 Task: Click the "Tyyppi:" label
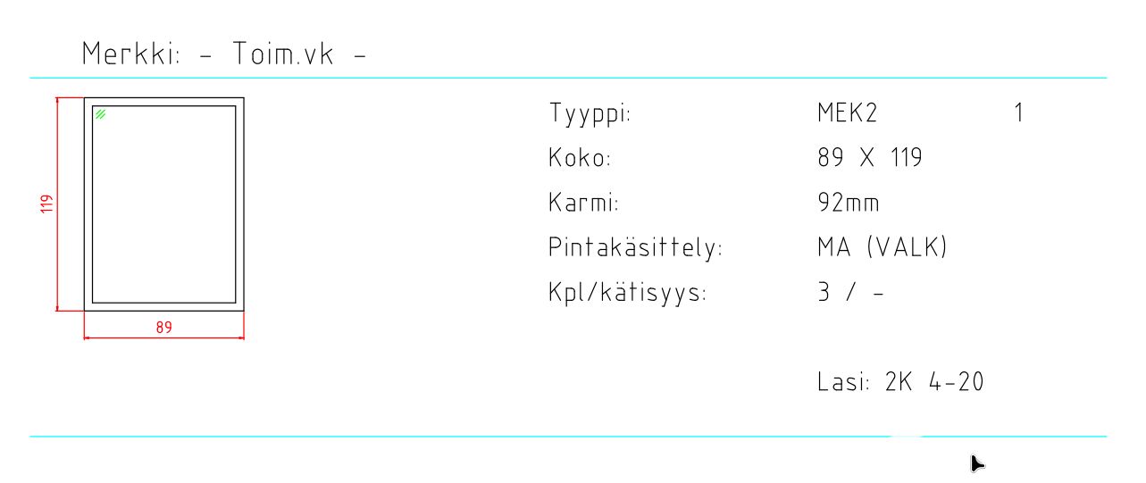click(x=590, y=114)
